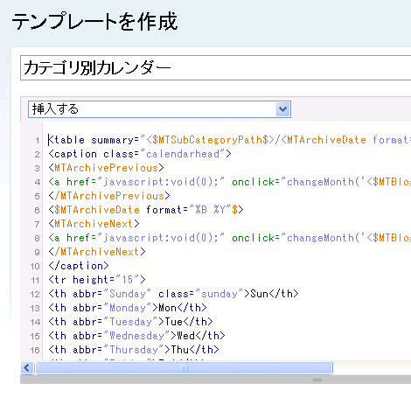411x397 pixels.
Task: Click line number 16 in gutter
Action: click(x=35, y=350)
